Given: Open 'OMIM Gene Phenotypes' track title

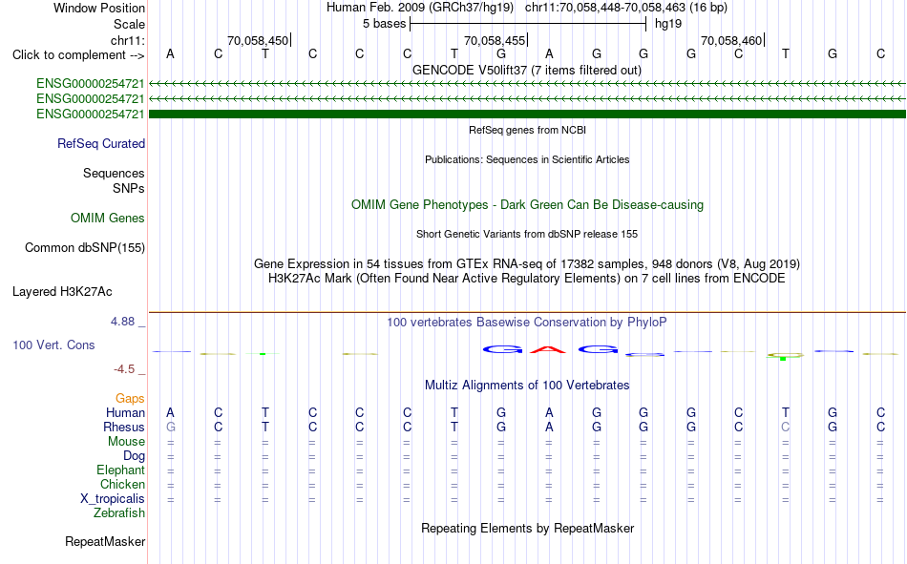Looking at the screenshot, I should pos(527,205).
